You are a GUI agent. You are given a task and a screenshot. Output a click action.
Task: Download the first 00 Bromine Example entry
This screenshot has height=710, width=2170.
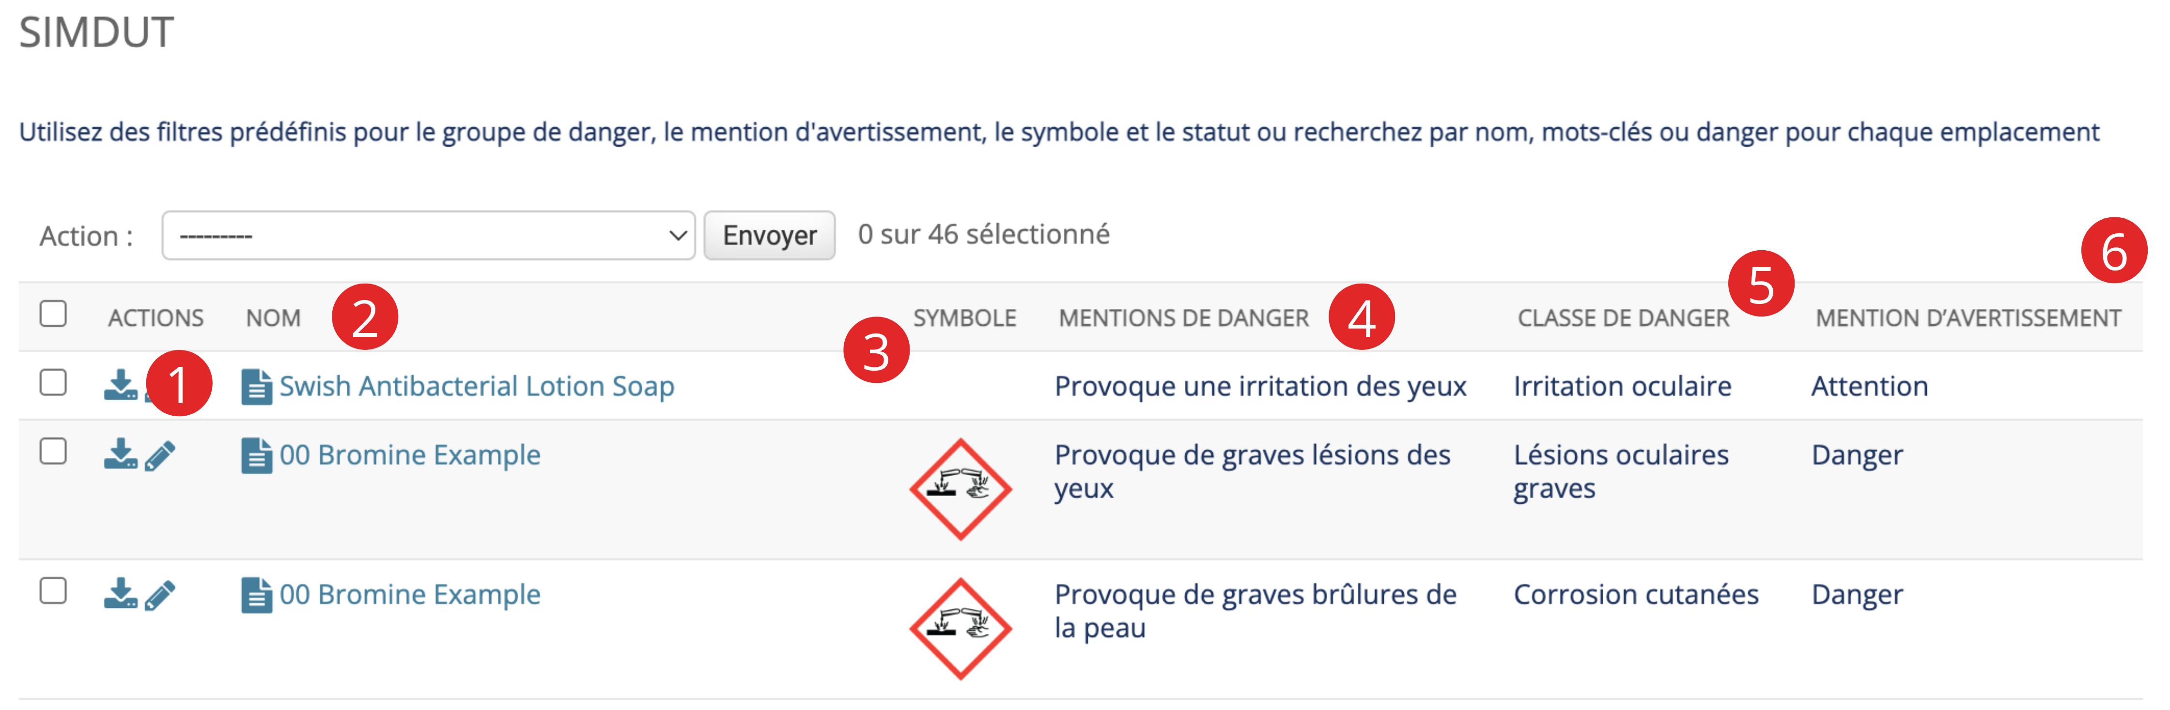(121, 454)
